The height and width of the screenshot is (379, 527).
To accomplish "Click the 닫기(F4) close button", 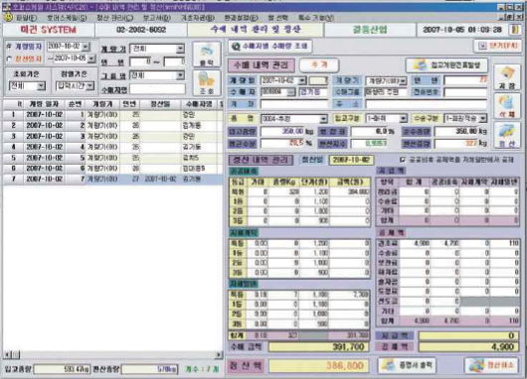I will (498, 46).
